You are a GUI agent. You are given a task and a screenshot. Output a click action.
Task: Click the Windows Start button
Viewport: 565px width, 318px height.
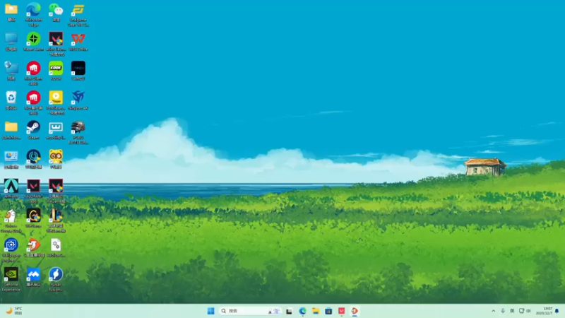pyautogui.click(x=210, y=311)
